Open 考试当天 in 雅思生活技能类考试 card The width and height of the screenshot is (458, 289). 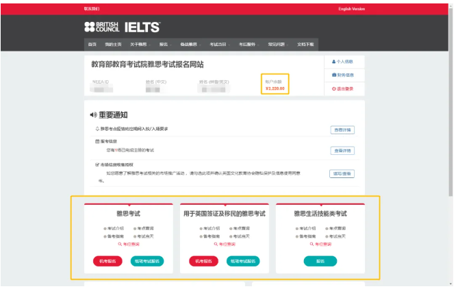pos(337,236)
